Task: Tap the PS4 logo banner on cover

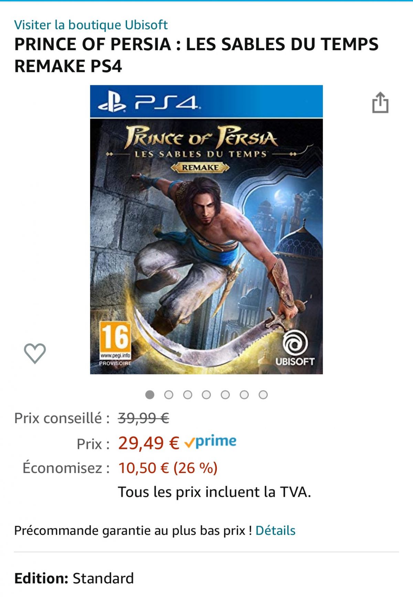Action: [x=206, y=101]
